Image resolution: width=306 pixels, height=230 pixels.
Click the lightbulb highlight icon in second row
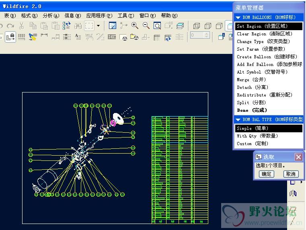tap(33, 37)
